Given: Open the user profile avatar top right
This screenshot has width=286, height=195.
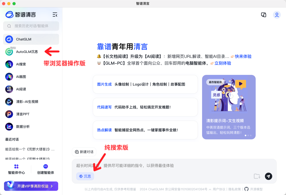Looking at the screenshot, I should click(277, 15).
